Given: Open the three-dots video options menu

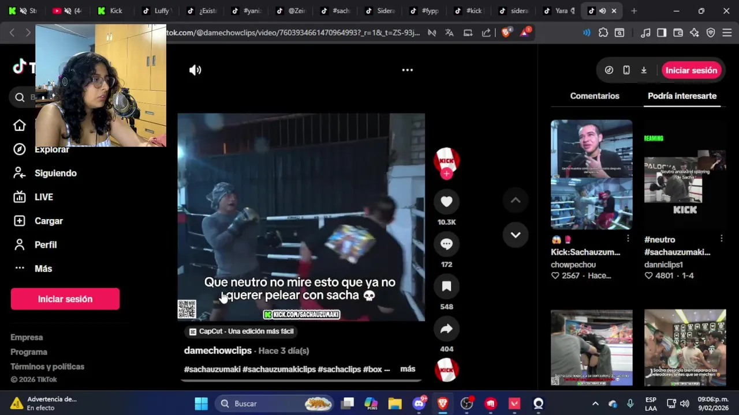Looking at the screenshot, I should 407,70.
